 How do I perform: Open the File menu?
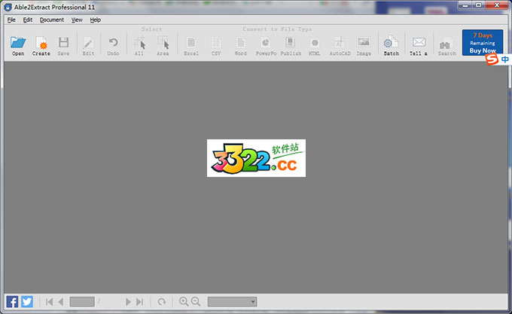(x=11, y=20)
